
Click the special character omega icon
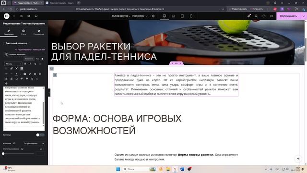tap(16, 79)
